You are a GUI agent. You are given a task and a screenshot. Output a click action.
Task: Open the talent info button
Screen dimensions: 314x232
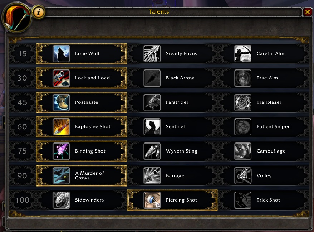pyautogui.click(x=38, y=13)
